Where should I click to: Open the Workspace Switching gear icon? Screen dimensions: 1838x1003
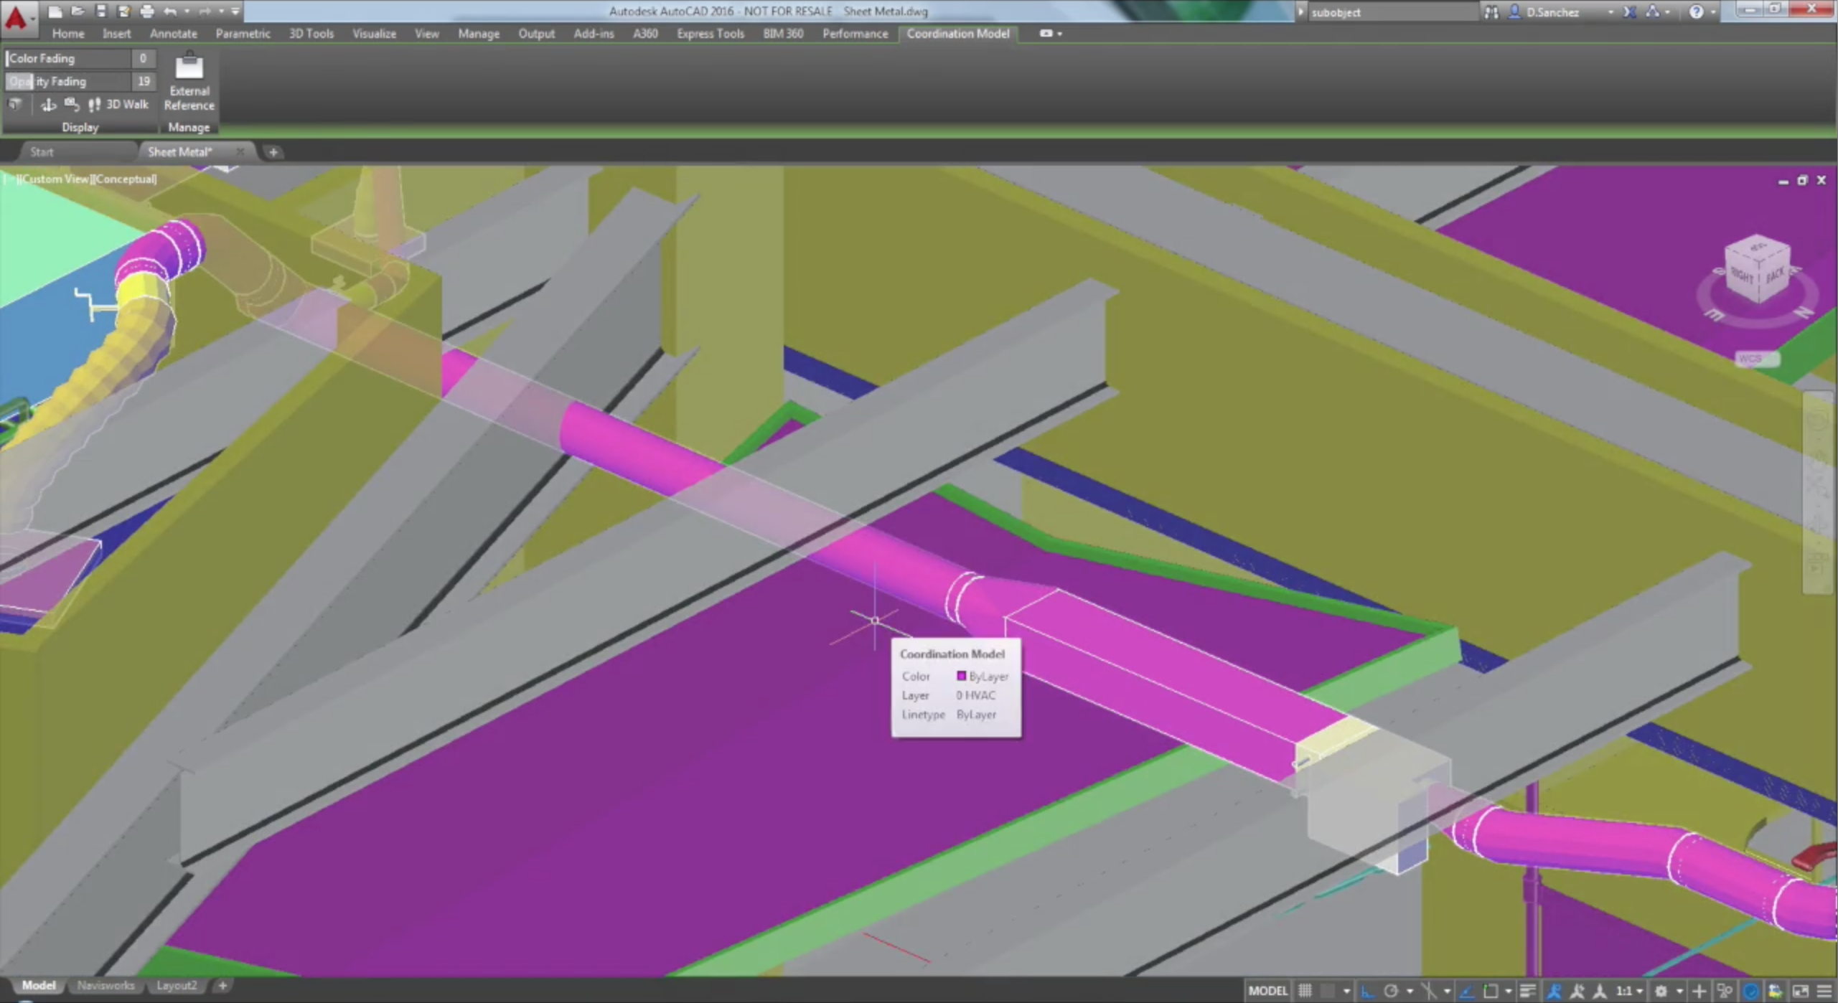click(x=1660, y=992)
